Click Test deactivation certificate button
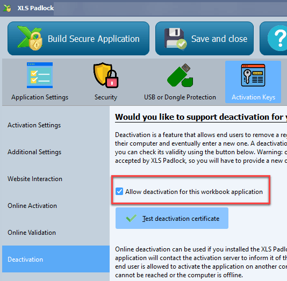287x281 pixels. 172,218
